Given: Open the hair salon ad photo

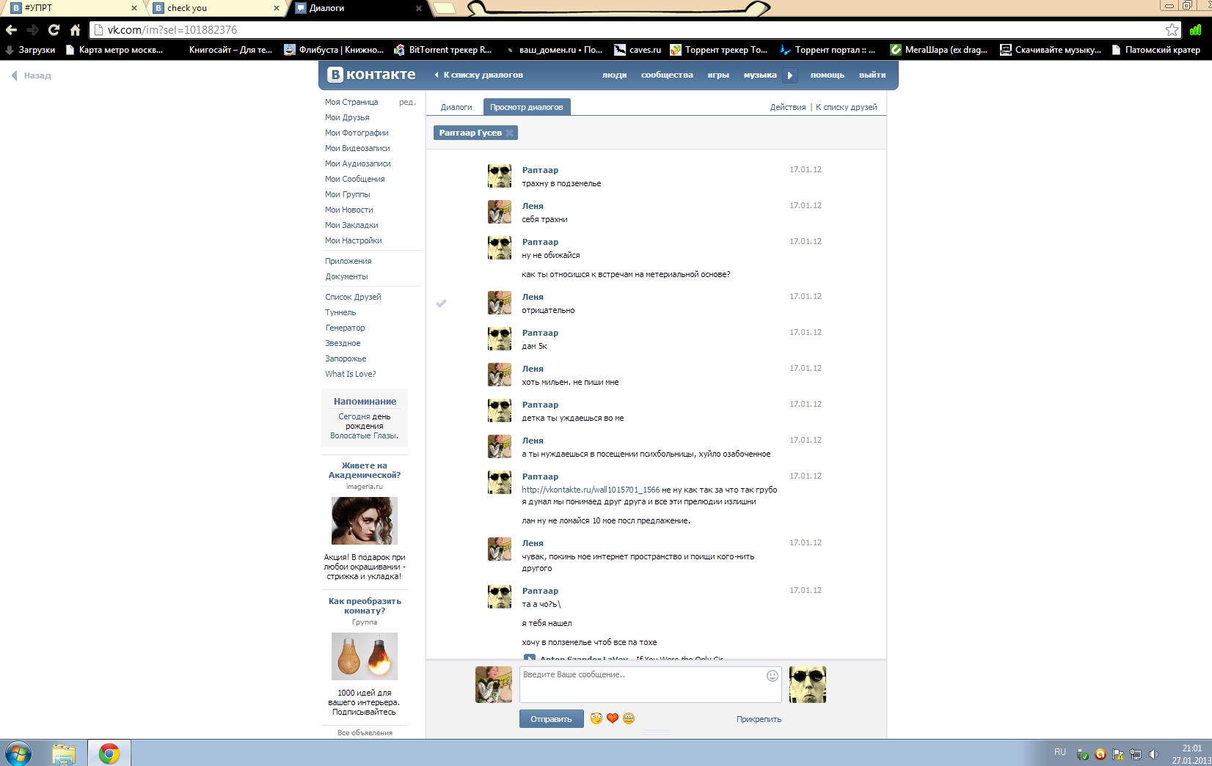Looking at the screenshot, I should pyautogui.click(x=365, y=520).
